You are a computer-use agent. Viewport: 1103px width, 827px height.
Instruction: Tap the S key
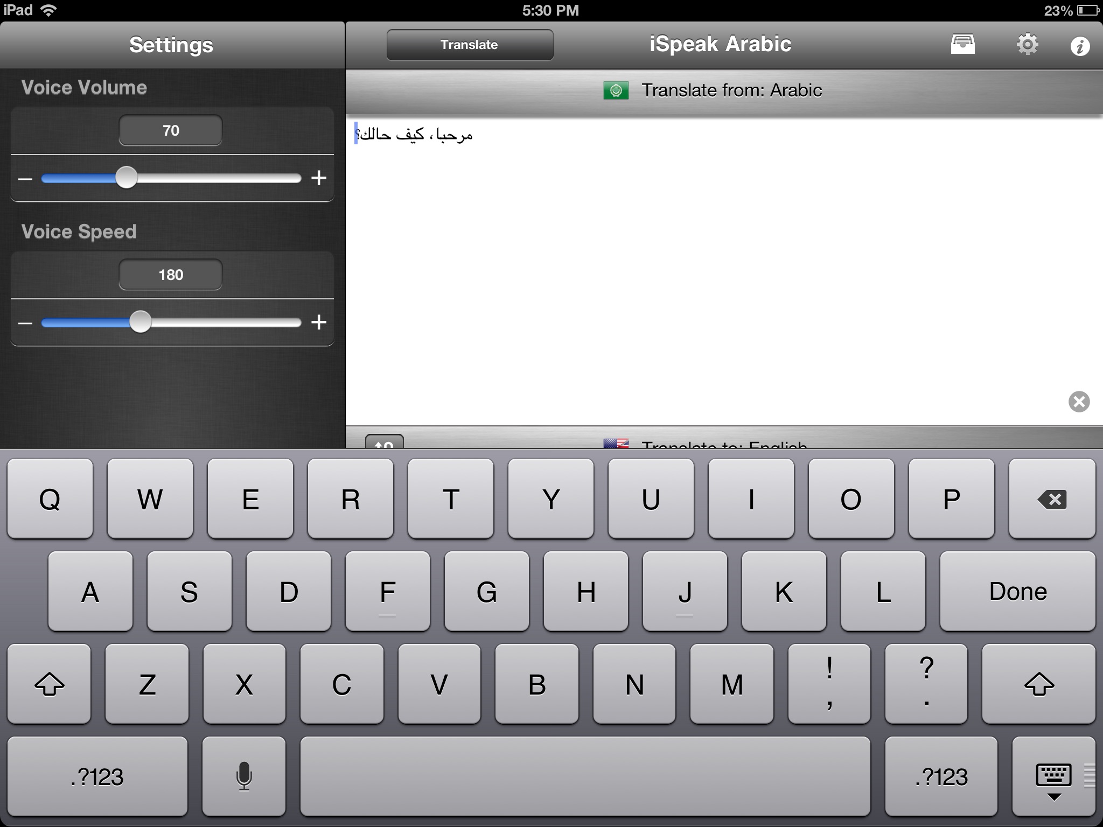190,591
